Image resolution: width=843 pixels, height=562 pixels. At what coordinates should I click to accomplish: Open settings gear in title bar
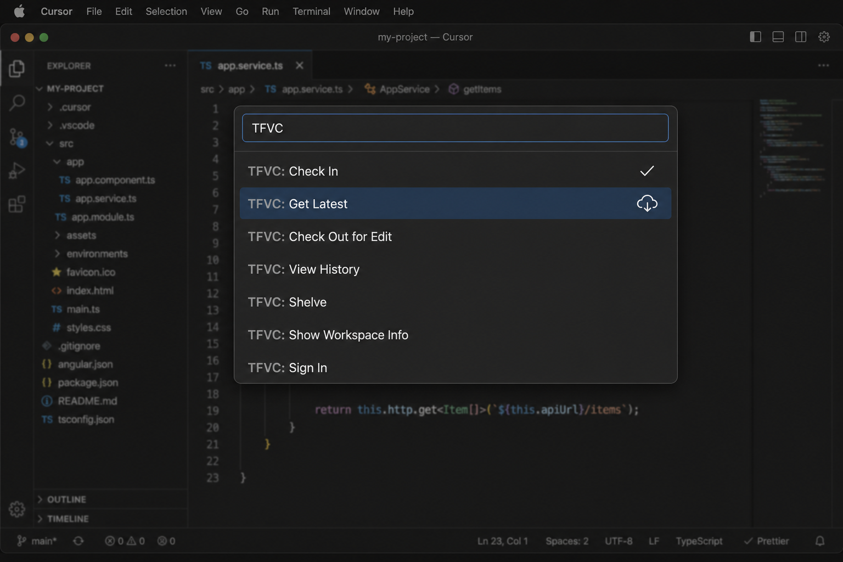point(824,37)
